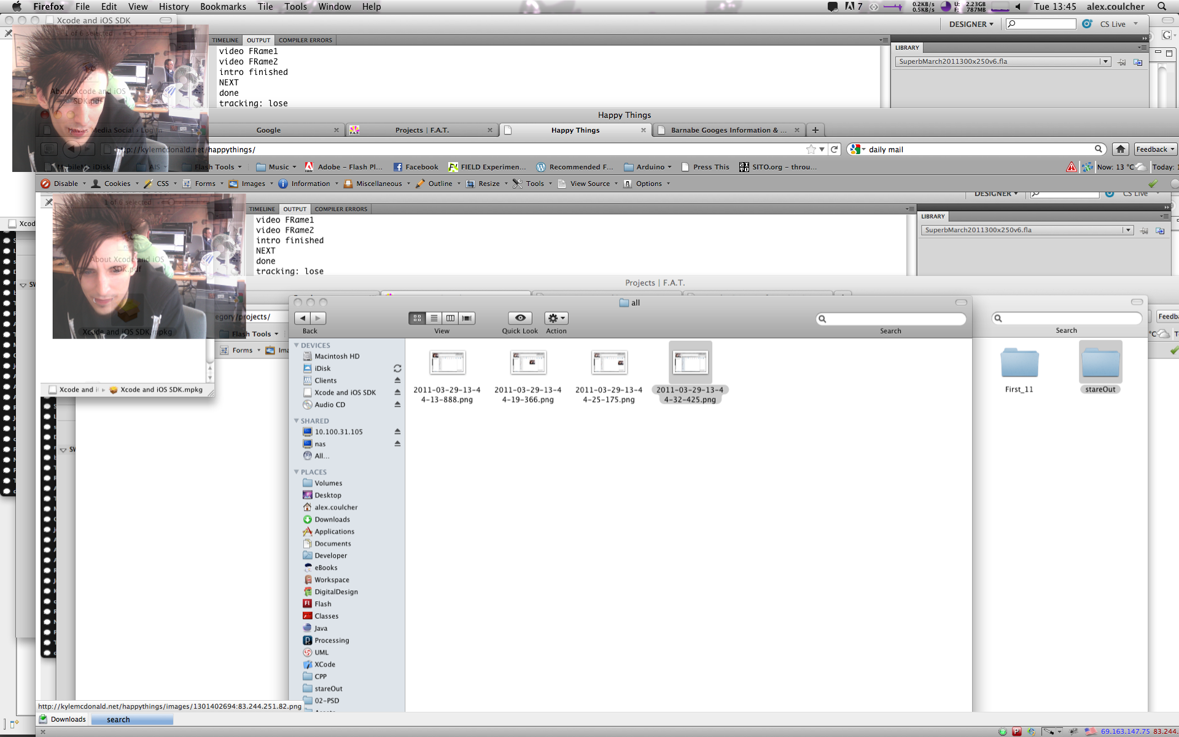Open the Resize developer menu

487,184
